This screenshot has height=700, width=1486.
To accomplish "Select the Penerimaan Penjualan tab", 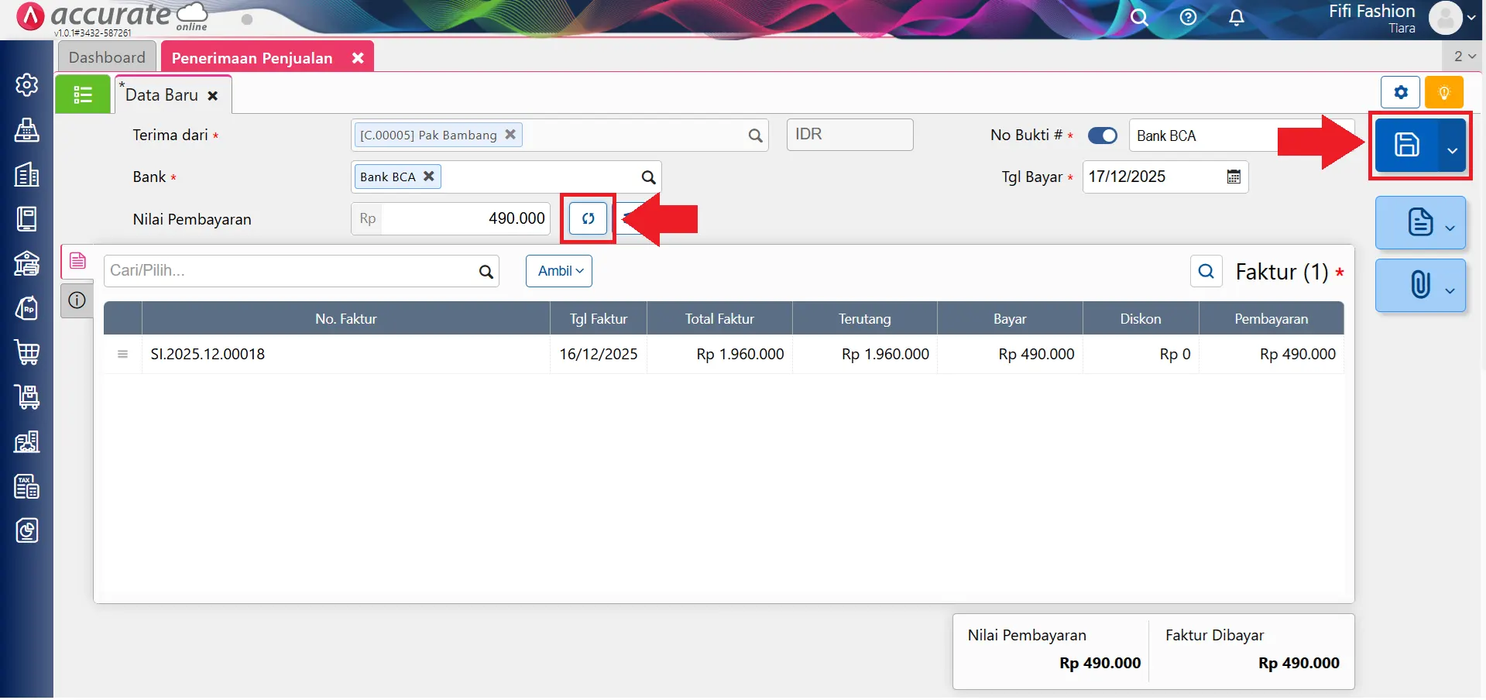I will (x=252, y=58).
